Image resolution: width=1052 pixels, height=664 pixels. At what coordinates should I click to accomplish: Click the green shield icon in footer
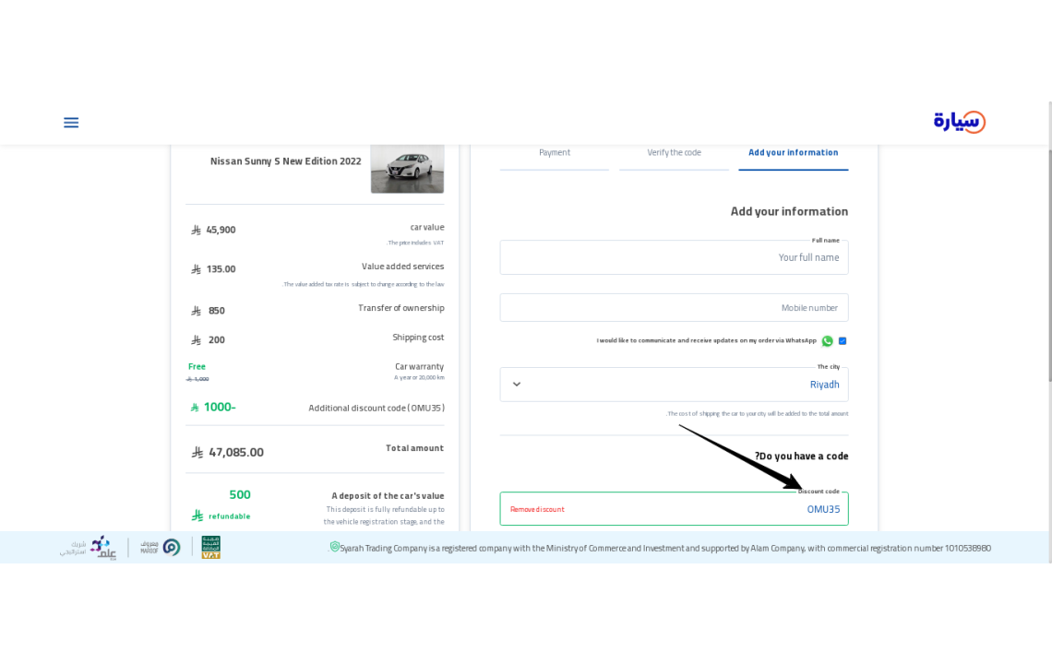334,547
